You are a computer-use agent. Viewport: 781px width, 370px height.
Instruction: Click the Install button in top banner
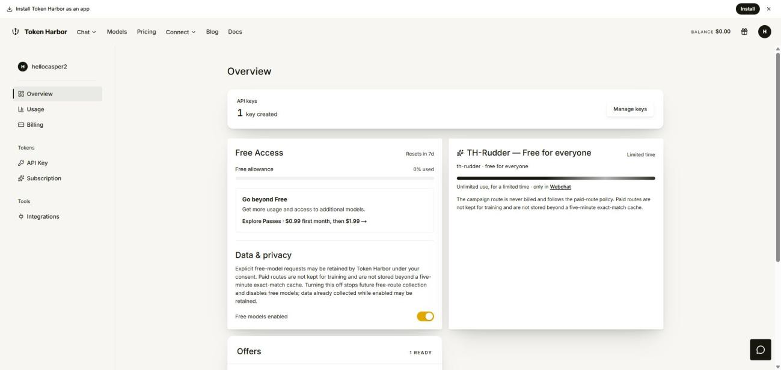(747, 8)
